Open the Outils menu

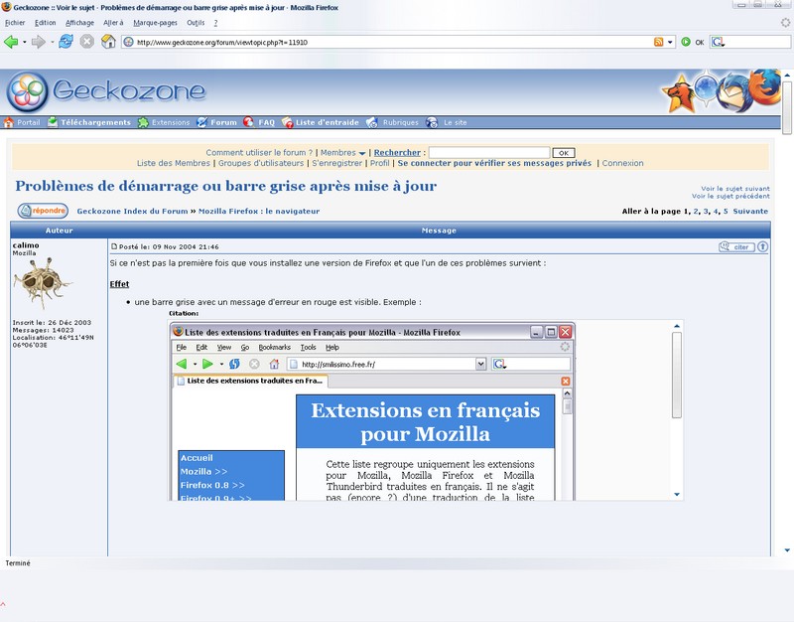[x=196, y=23]
